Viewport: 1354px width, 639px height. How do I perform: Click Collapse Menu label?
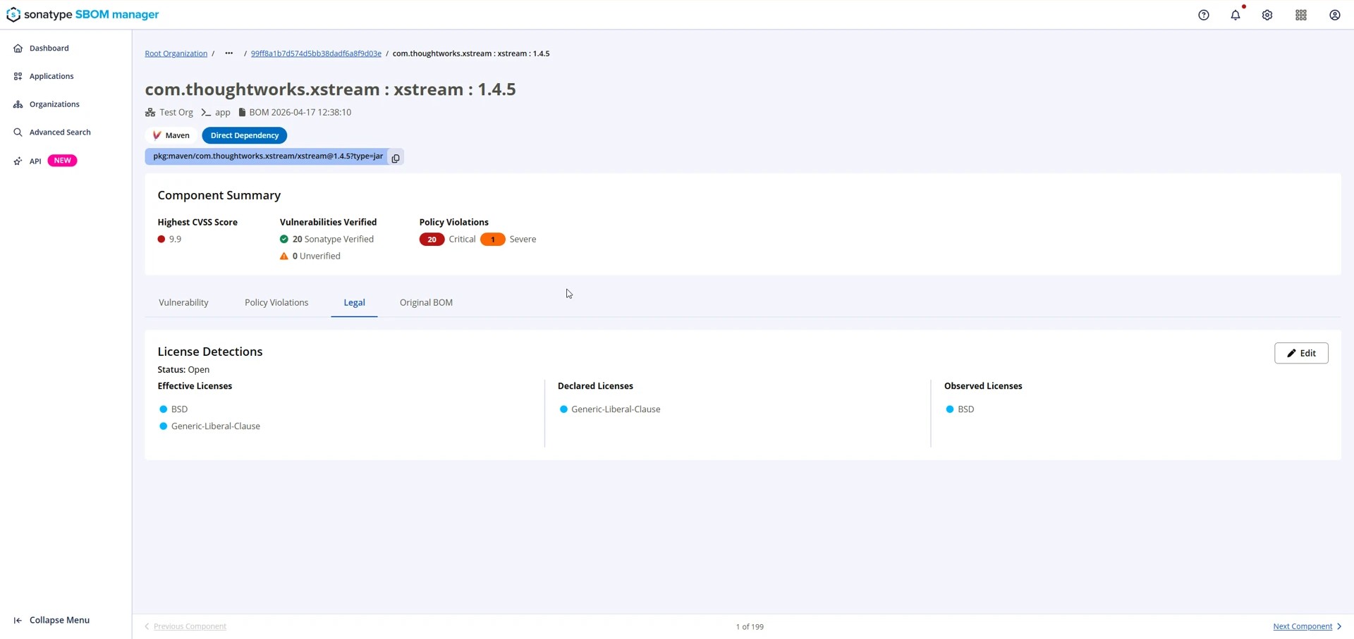(x=59, y=620)
